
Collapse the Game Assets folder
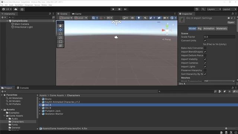click(x=4, y=116)
